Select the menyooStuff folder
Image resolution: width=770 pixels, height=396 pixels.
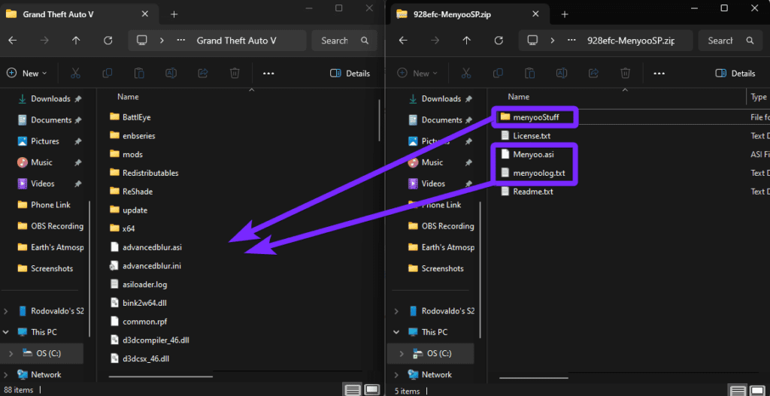535,117
